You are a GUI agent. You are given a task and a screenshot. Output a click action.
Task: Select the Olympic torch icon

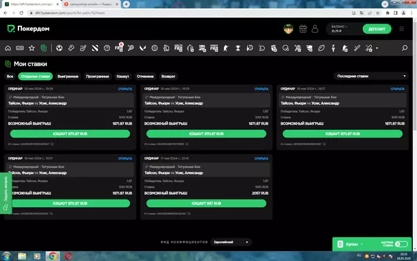(x=333, y=48)
